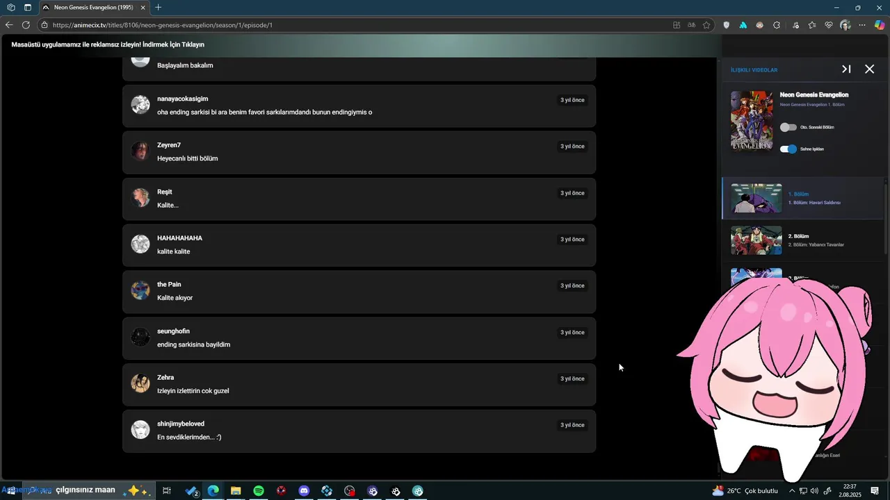Open the workspaces icon in title bar
This screenshot has height=500, width=890.
(11, 8)
